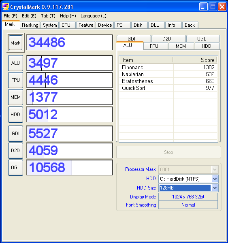Switch to the Feature tab
Screen dimensions: 228x243
coord(86,25)
